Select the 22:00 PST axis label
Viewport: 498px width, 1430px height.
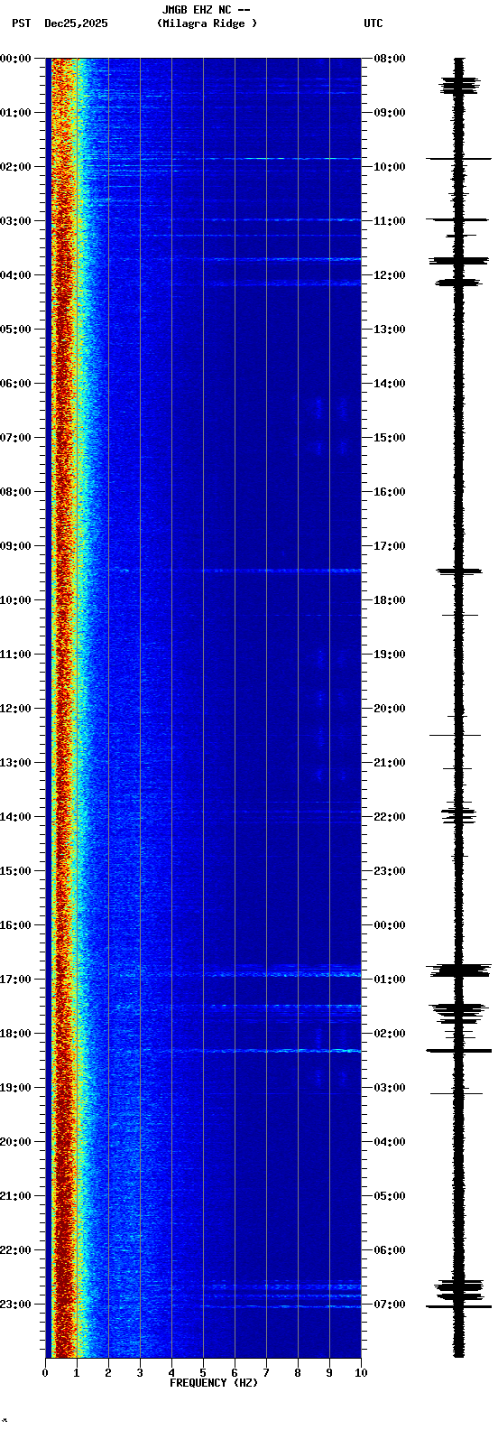pyautogui.click(x=16, y=1250)
